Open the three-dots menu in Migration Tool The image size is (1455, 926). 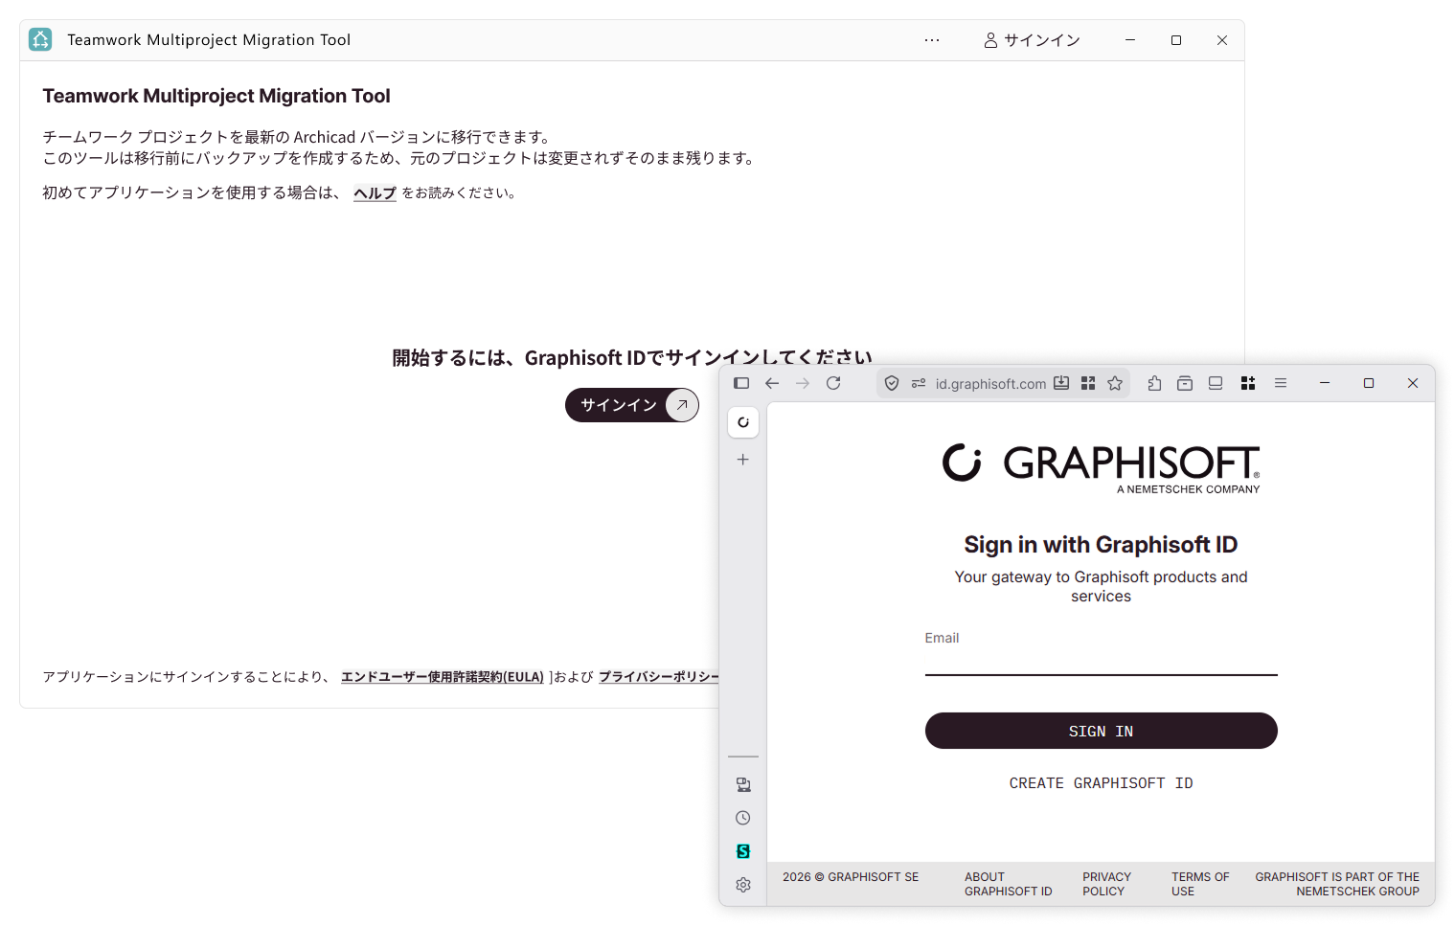(932, 40)
